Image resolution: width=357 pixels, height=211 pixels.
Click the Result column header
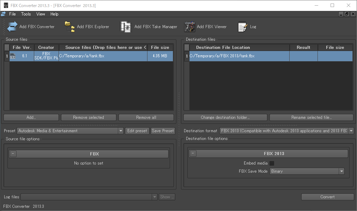click(x=303, y=47)
